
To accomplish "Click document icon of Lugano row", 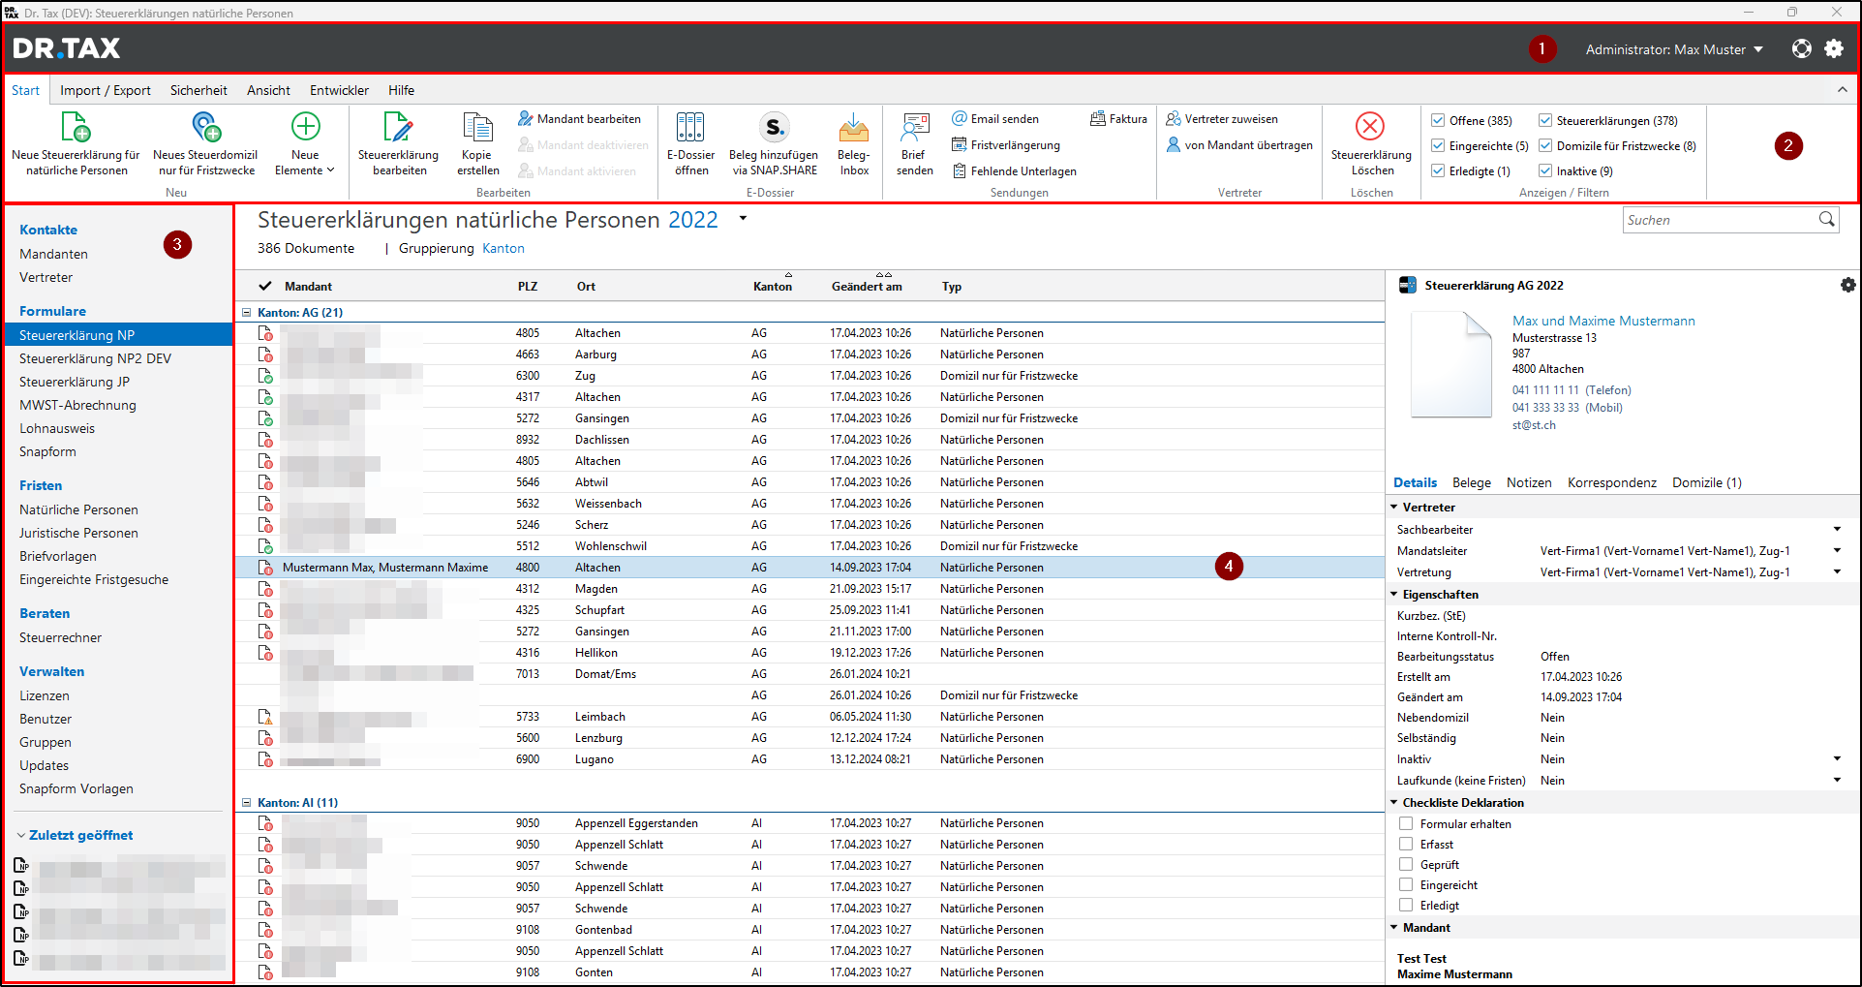I will click(265, 759).
